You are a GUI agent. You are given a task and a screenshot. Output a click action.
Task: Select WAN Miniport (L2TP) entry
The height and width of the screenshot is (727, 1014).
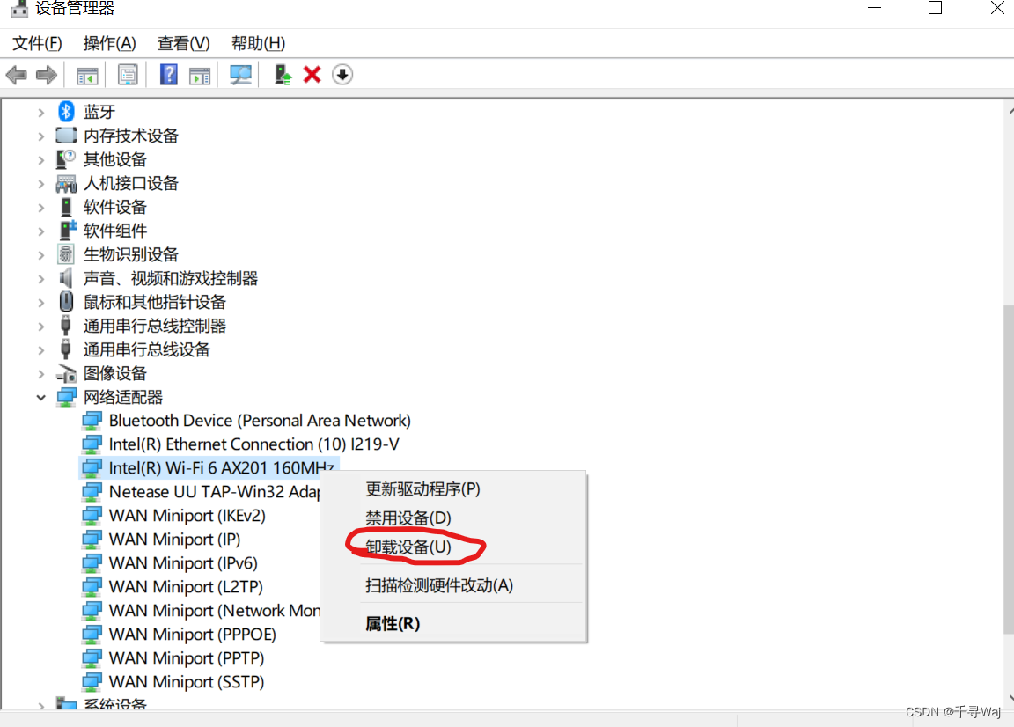(x=186, y=587)
